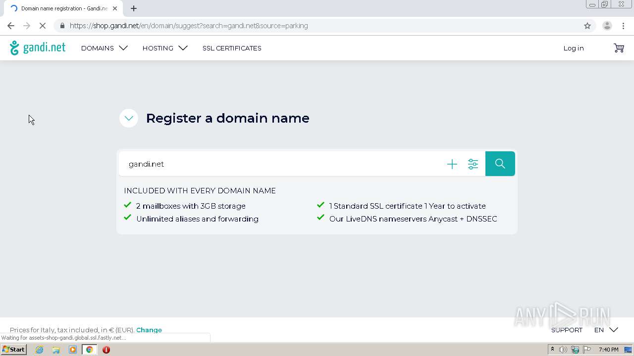
Task: Bookmark this page with the star icon
Action: point(587,26)
